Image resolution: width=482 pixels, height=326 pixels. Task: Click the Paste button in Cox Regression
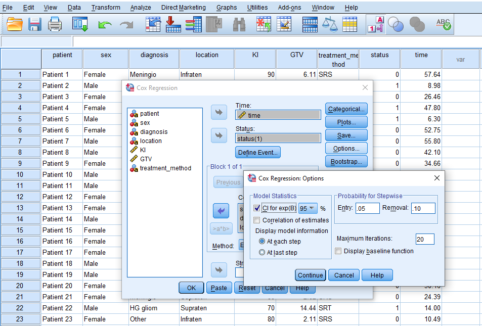click(219, 288)
